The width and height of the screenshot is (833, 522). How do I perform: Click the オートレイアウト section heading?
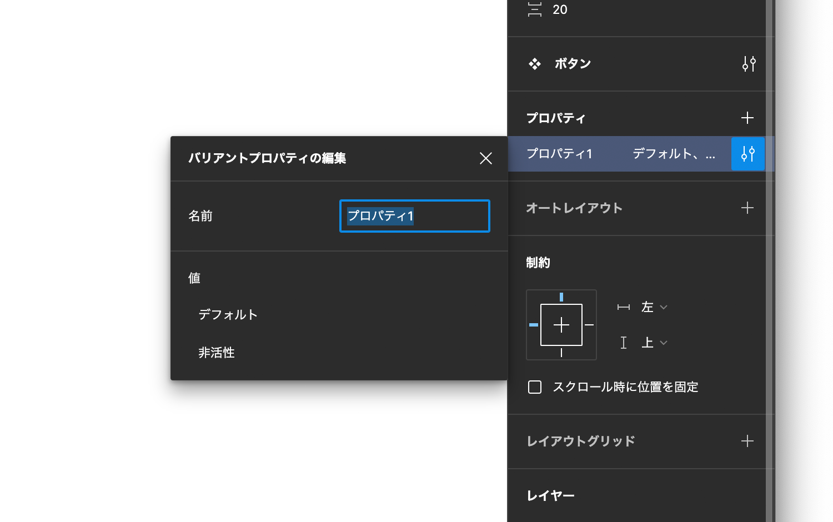[574, 208]
